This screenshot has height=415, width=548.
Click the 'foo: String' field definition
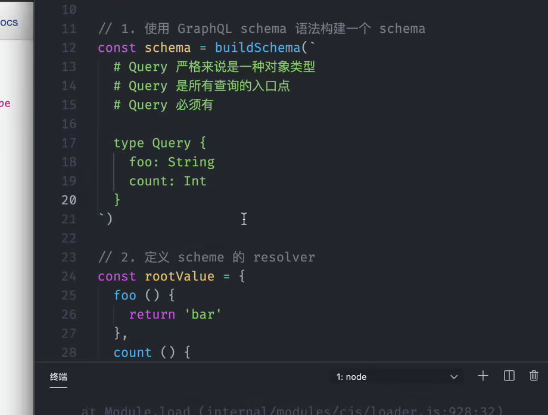172,162
